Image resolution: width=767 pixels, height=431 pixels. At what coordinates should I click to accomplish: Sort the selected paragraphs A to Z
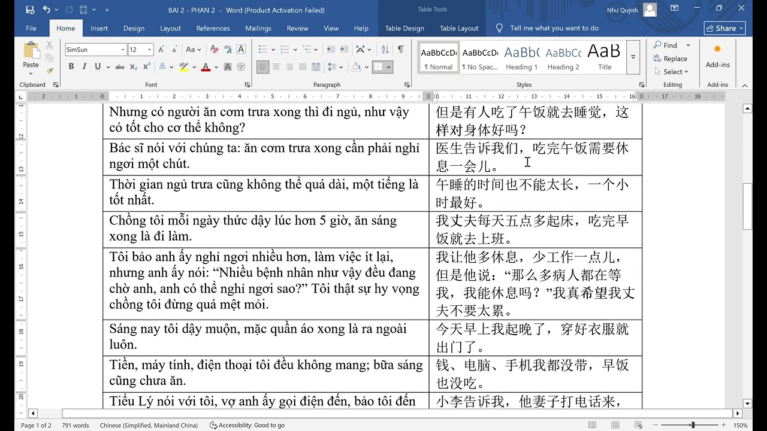pos(385,50)
